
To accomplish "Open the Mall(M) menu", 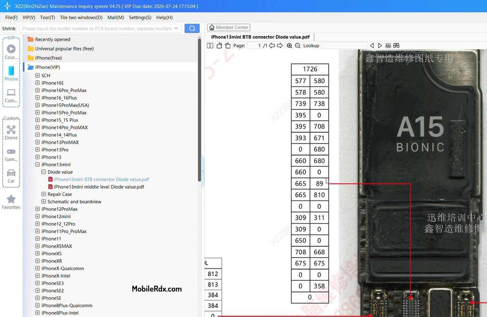I will 116,18.
